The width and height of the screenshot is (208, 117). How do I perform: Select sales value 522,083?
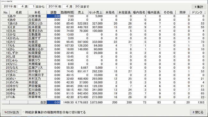pyautogui.click(x=81, y=24)
